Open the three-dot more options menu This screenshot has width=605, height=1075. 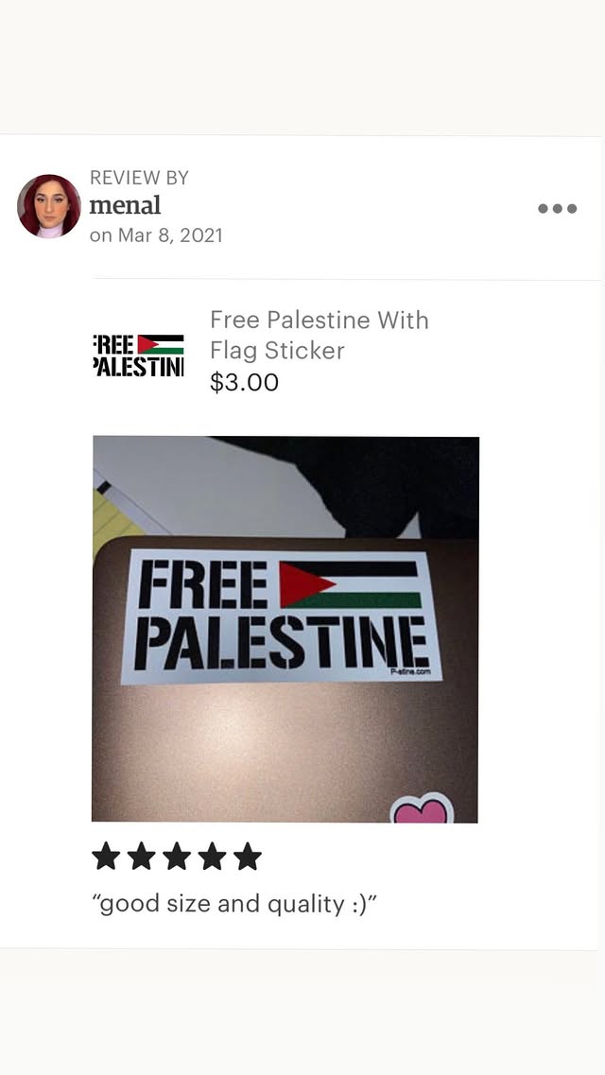click(x=557, y=208)
